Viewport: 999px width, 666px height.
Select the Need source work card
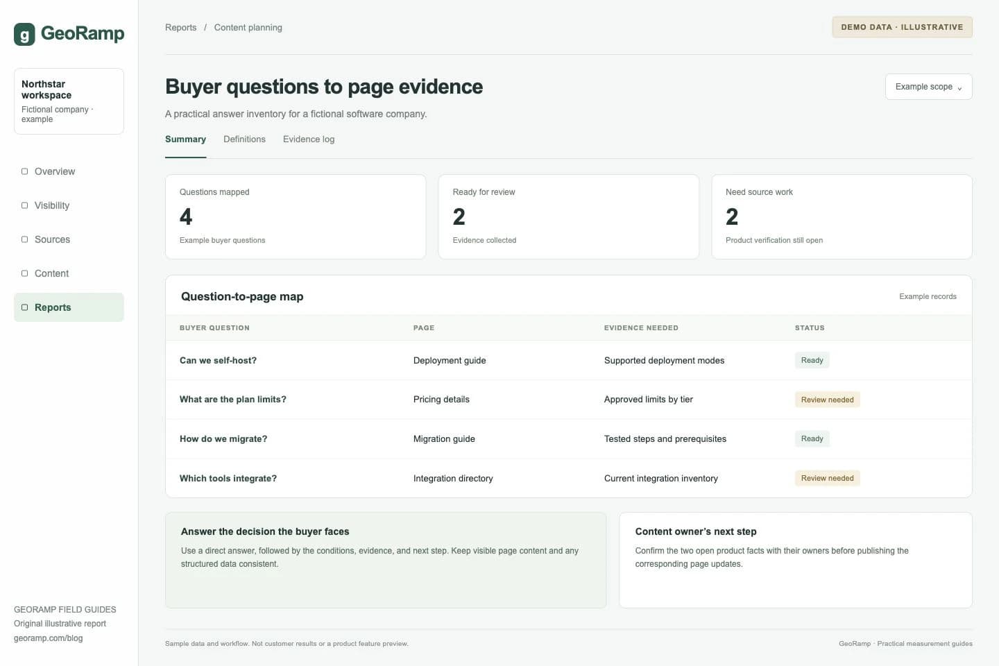(x=842, y=216)
